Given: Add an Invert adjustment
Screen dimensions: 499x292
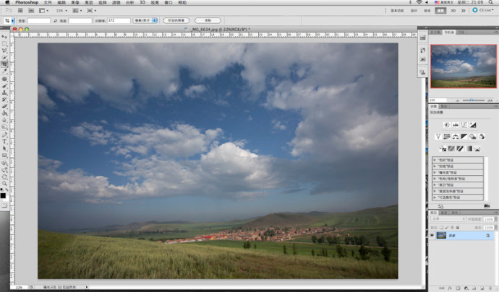Looking at the screenshot, I should click(x=443, y=149).
